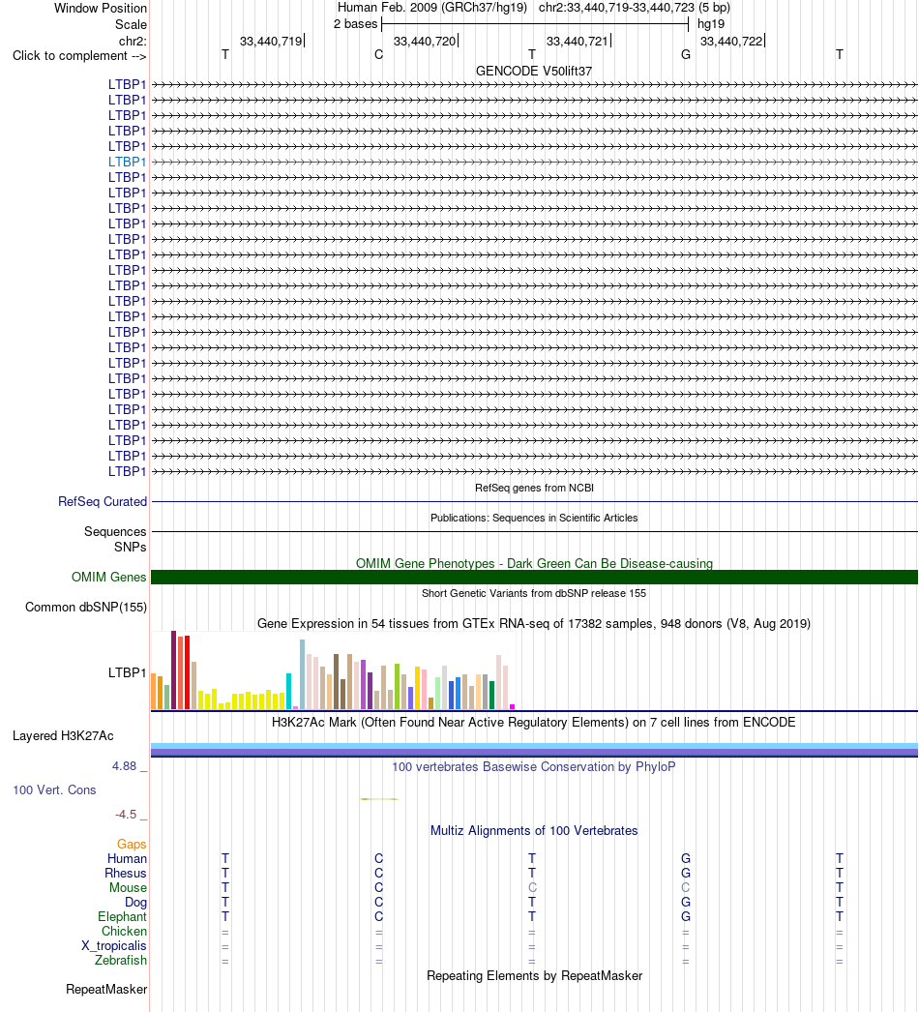The height and width of the screenshot is (1012, 919).
Task: Click the Common dbSNP(155) label
Action: point(86,608)
